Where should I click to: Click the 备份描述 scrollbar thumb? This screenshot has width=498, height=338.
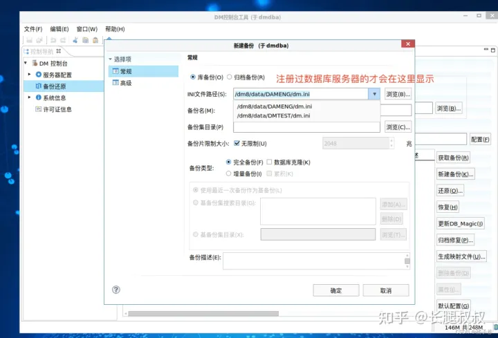tap(407, 261)
